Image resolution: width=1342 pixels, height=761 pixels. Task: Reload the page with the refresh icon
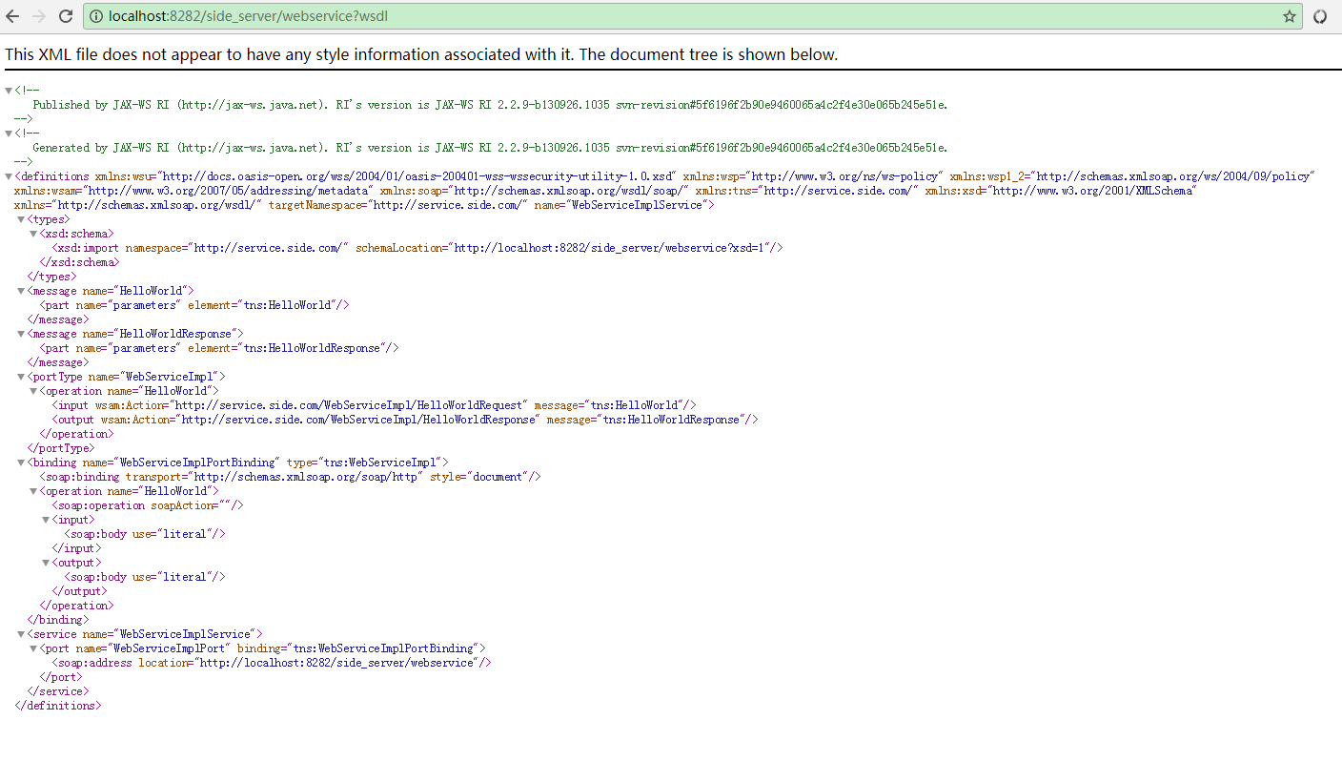tap(66, 16)
